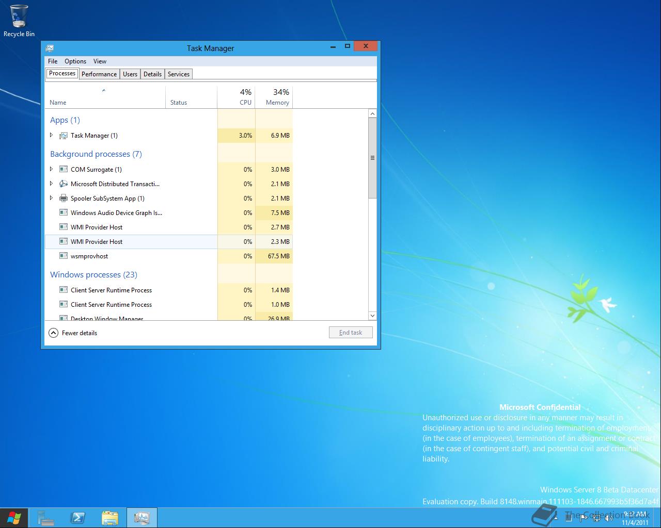The image size is (661, 528).
Task: Collapse view with Fewer details arrow
Action: pos(53,333)
